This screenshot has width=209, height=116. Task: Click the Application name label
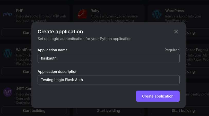[53, 50]
